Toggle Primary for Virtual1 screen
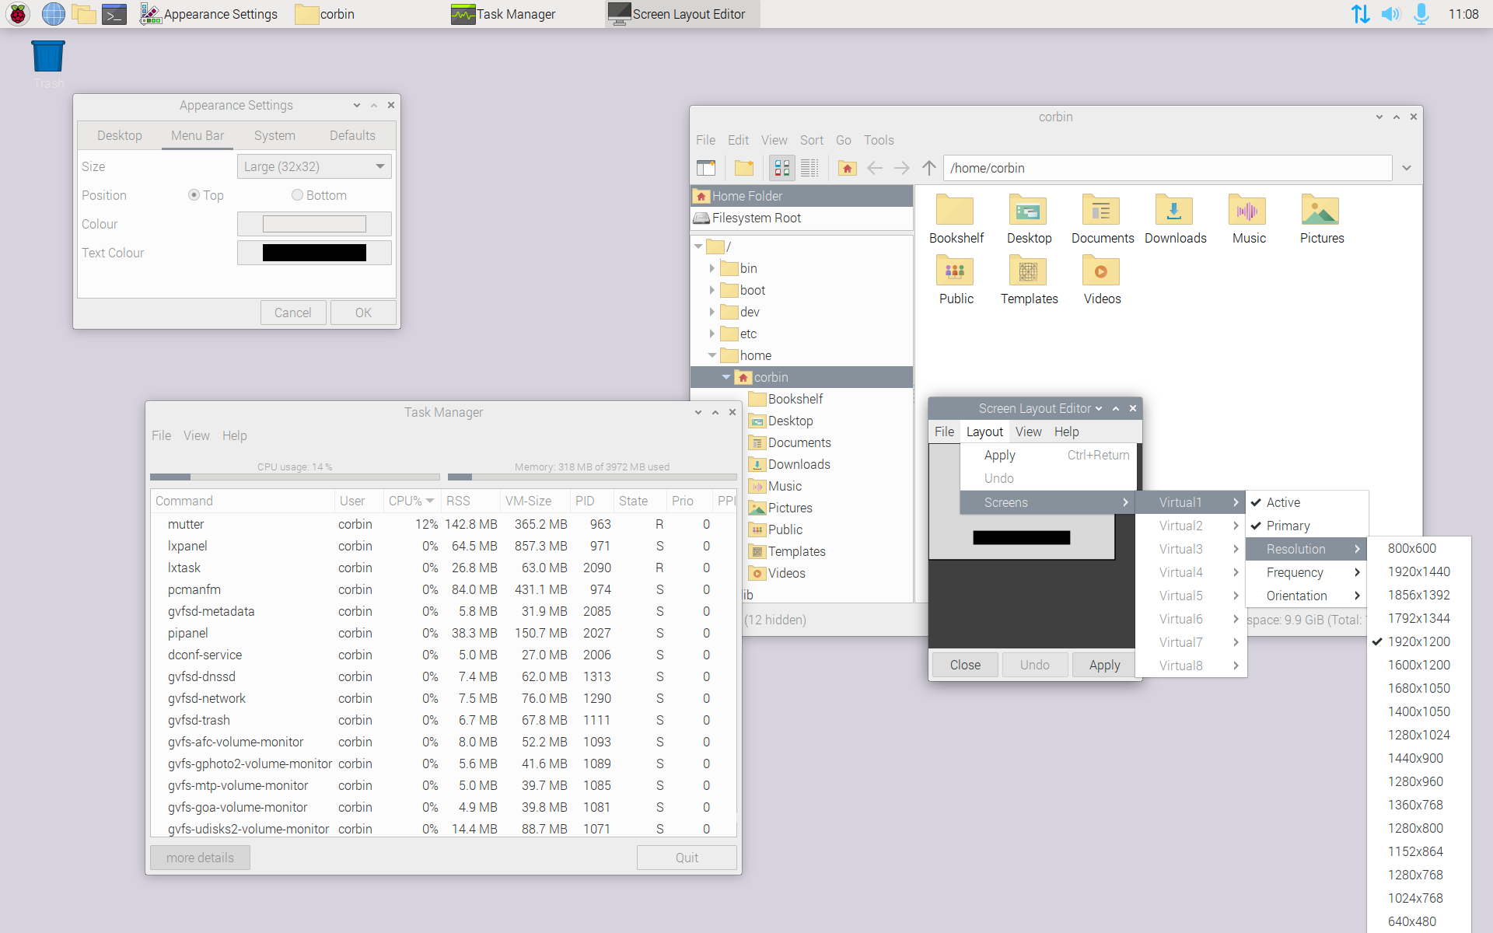This screenshot has height=933, width=1493. click(1307, 526)
